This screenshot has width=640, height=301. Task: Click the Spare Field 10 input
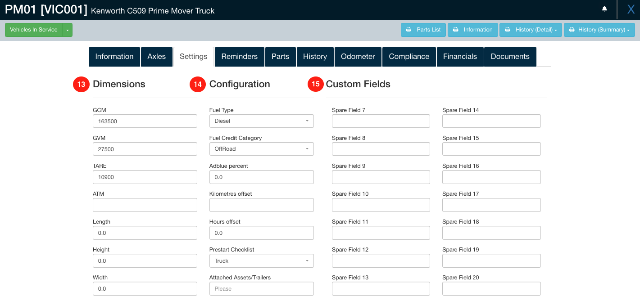[381, 205]
